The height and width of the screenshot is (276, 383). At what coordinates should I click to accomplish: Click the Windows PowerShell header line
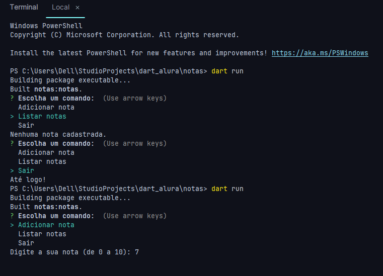tap(46, 26)
